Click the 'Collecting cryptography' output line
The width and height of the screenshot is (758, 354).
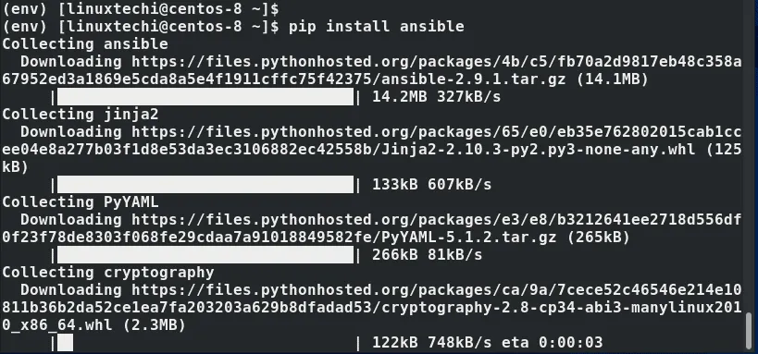pyautogui.click(x=108, y=273)
